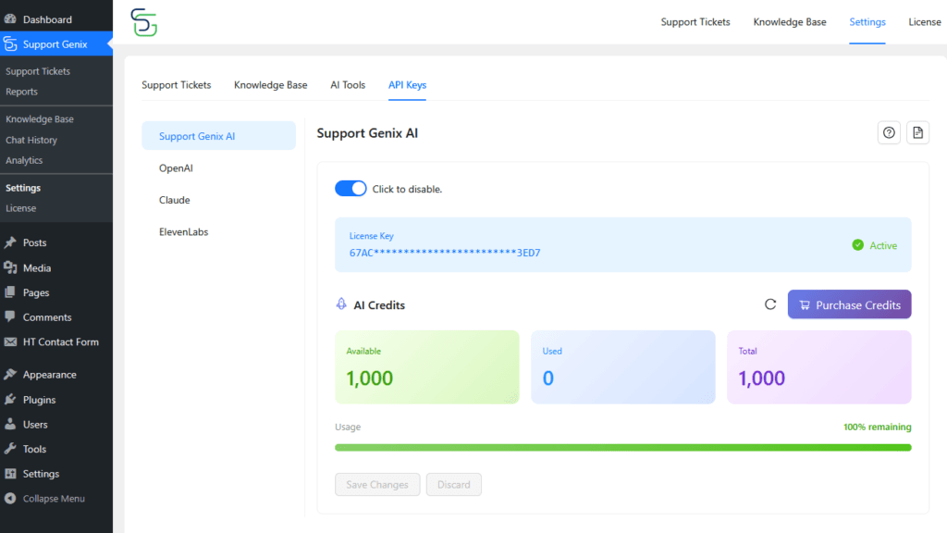This screenshot has width=947, height=533.
Task: Click the Collapse Menu arrow icon
Action: pyautogui.click(x=10, y=499)
